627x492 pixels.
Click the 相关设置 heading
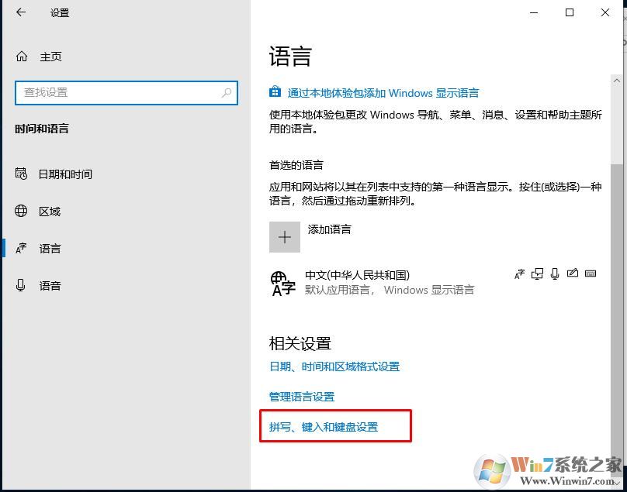coord(300,343)
